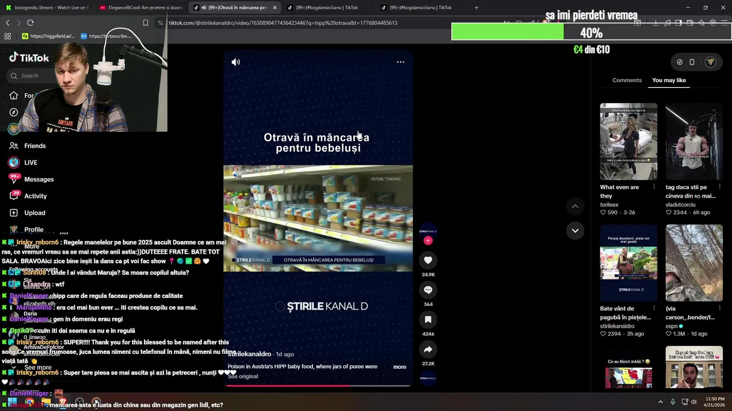Open the TikTok profile avatar top right
Viewport: 732px width, 411px height.
710,62
